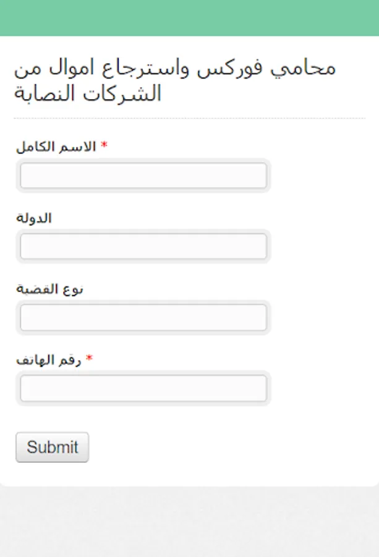This screenshot has width=379, height=557.
Task: Select الشركات النصابة on title's second line
Action: [88, 94]
